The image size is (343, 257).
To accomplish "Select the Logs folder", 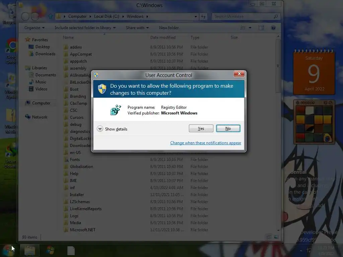I will [74, 216].
